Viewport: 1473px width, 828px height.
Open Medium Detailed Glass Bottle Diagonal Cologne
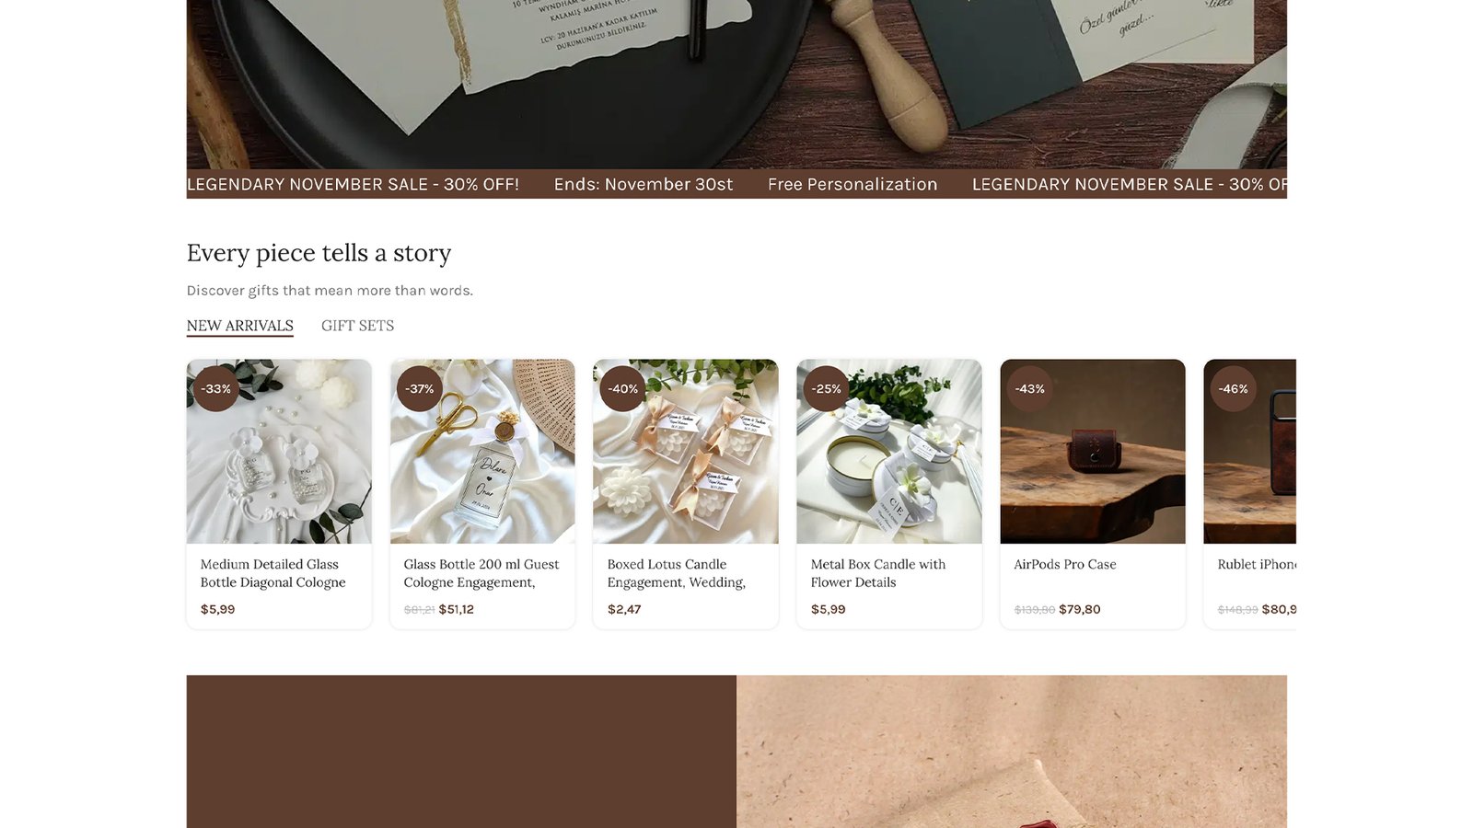point(273,573)
